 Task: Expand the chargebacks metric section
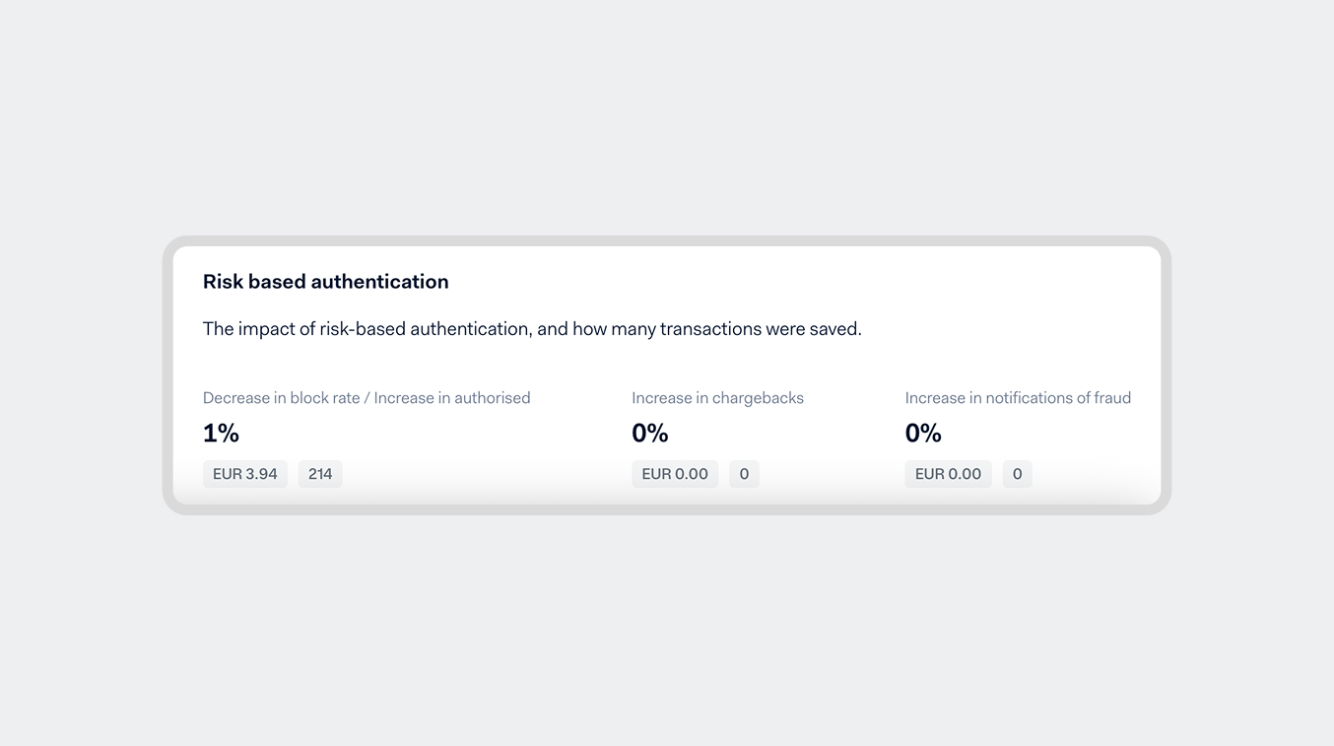(x=717, y=434)
